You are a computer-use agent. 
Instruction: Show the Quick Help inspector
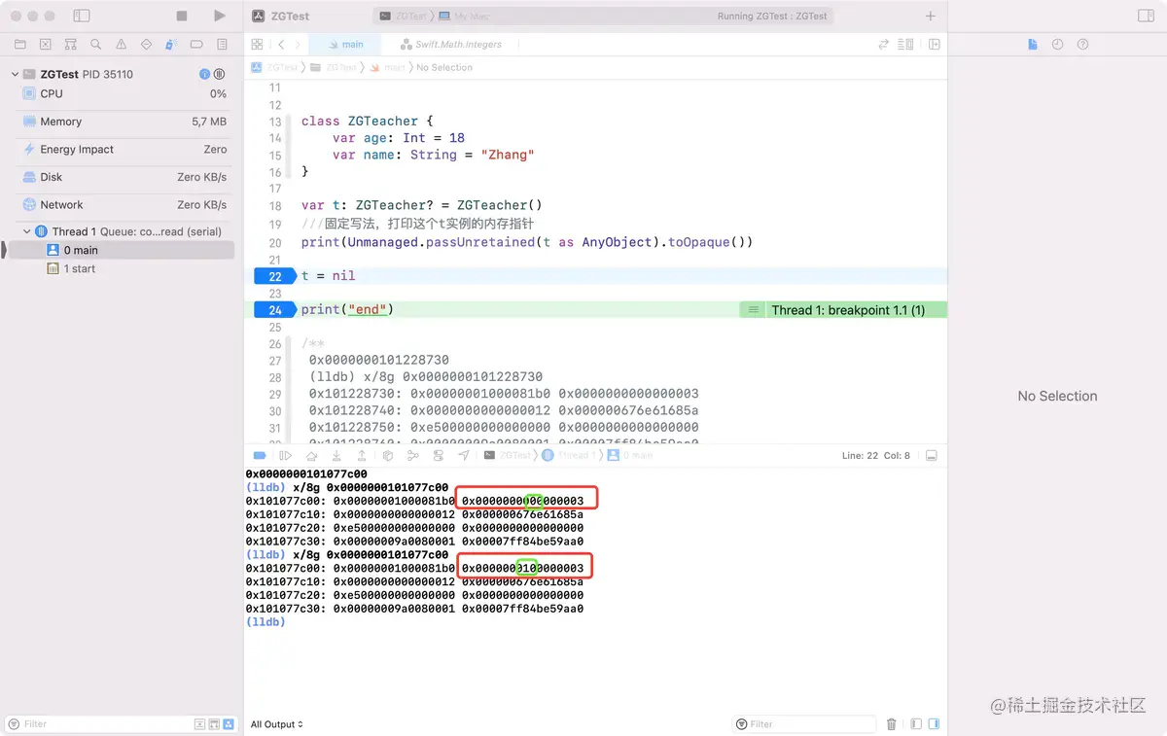coord(1082,45)
